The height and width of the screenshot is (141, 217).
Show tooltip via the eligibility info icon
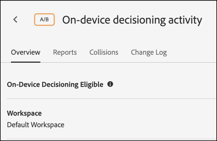pos(110,84)
